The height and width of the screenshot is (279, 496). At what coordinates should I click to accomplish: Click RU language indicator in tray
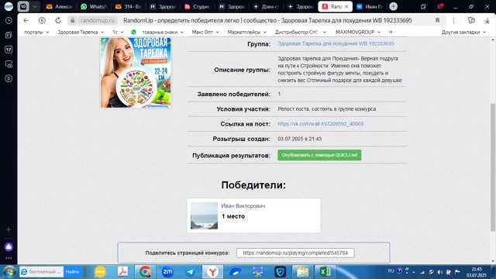point(391,271)
